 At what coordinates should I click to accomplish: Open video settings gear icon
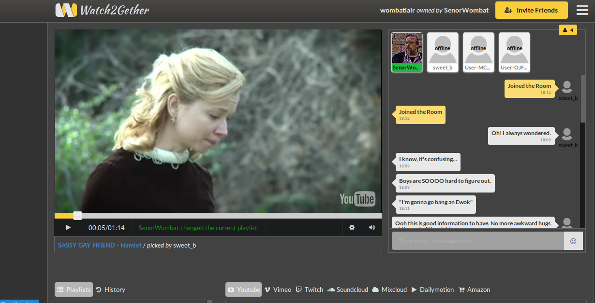click(x=352, y=228)
